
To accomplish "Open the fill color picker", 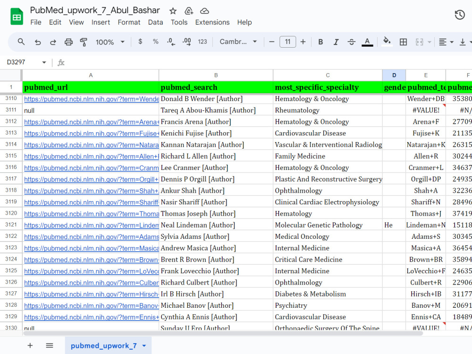I will [x=387, y=41].
